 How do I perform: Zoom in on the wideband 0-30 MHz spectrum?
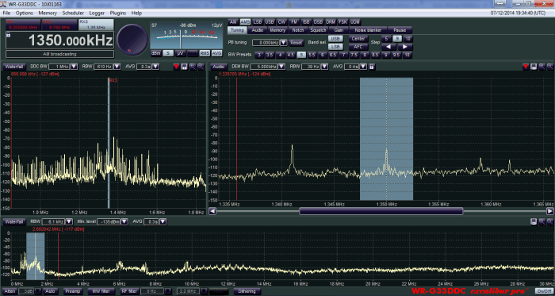coord(542,221)
